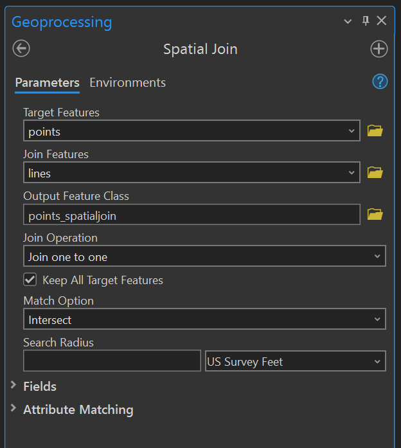401x448 pixels.
Task: Browse folder icon for Target Features
Action: [x=375, y=131]
